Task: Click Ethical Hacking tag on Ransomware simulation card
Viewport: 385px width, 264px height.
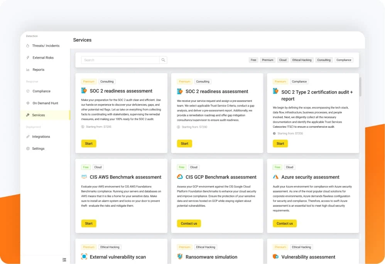Action: tap(206, 247)
